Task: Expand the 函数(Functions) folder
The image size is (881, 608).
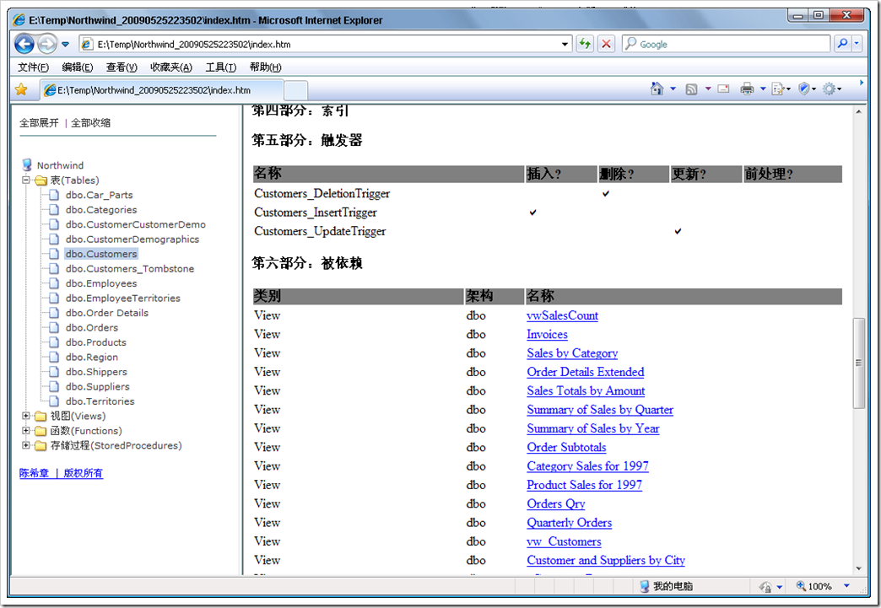Action: 25,431
